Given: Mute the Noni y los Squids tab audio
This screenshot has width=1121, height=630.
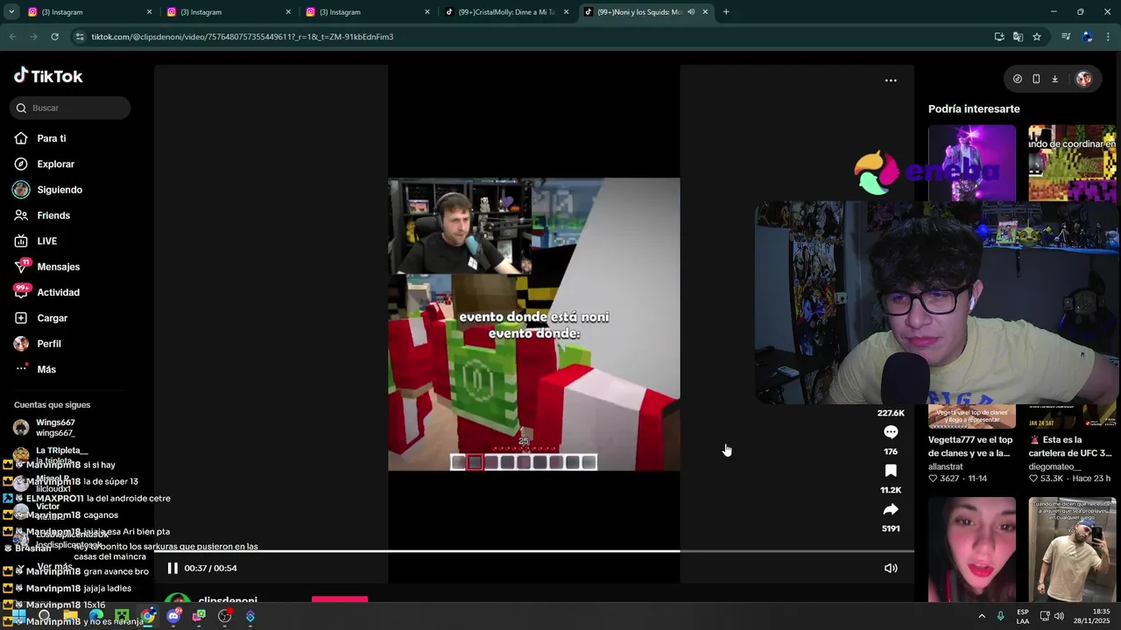Looking at the screenshot, I should point(691,12).
